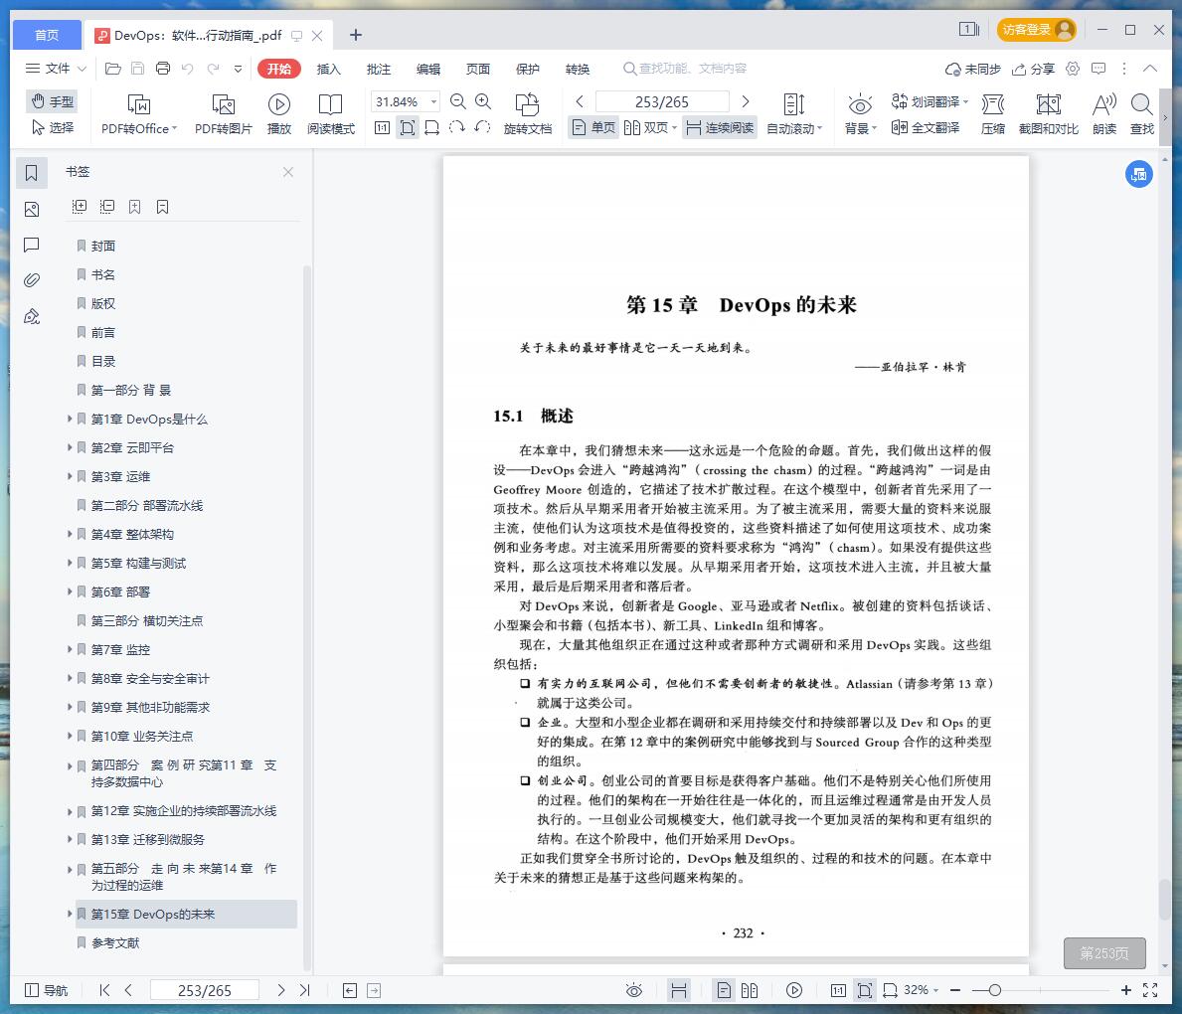This screenshot has width=1182, height=1014.
Task: Switch to the Protect tab
Action: pos(528,69)
